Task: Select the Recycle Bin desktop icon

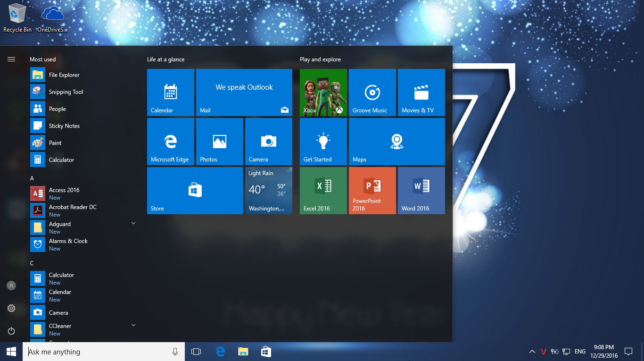Action: coord(17,18)
